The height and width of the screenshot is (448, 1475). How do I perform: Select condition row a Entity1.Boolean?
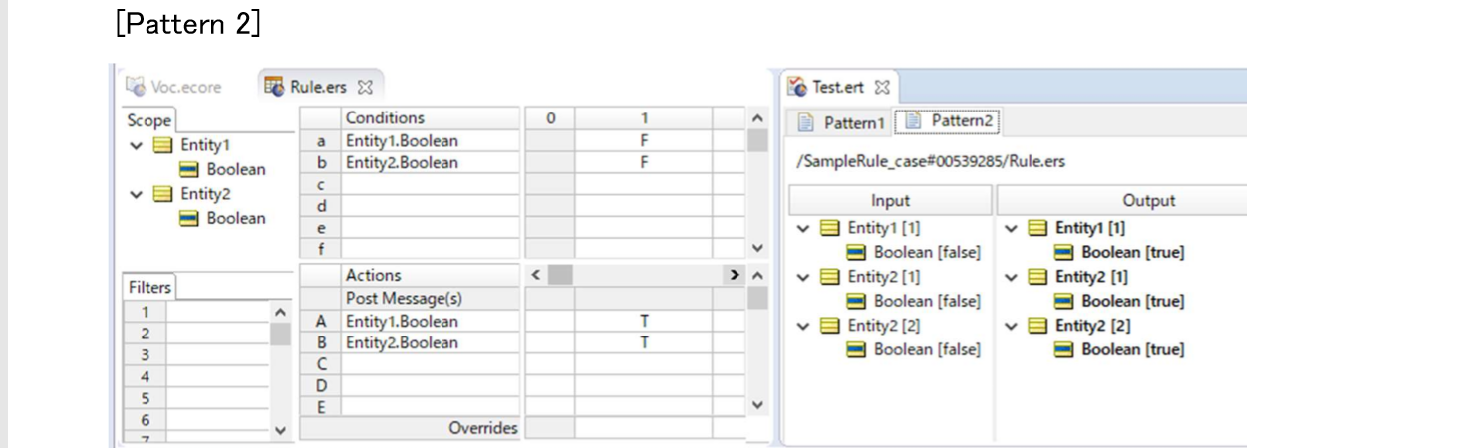click(431, 141)
